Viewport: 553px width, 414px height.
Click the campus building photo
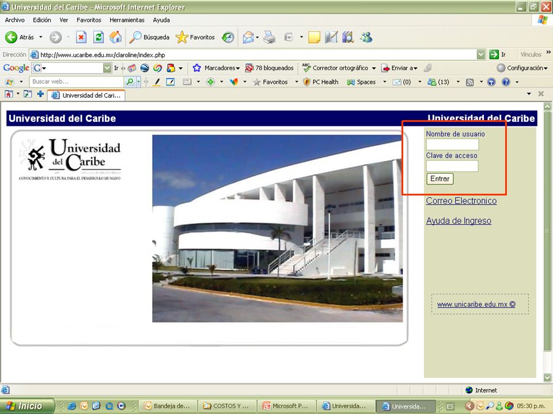click(x=277, y=228)
